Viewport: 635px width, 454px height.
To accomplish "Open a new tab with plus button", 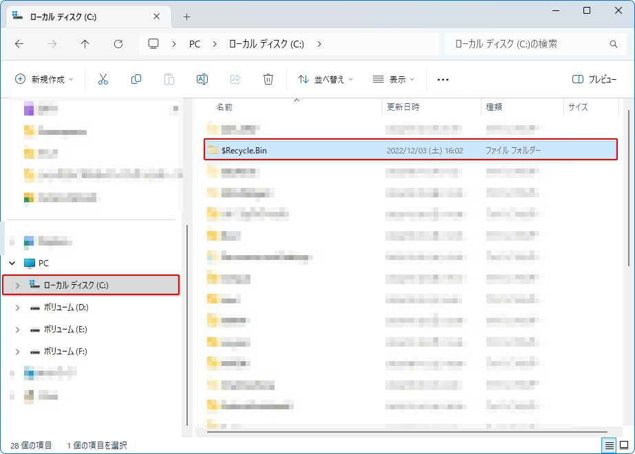I will click(186, 17).
